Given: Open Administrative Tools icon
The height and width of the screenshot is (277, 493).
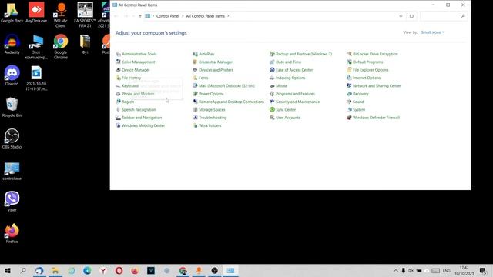Looking at the screenshot, I should [x=118, y=54].
